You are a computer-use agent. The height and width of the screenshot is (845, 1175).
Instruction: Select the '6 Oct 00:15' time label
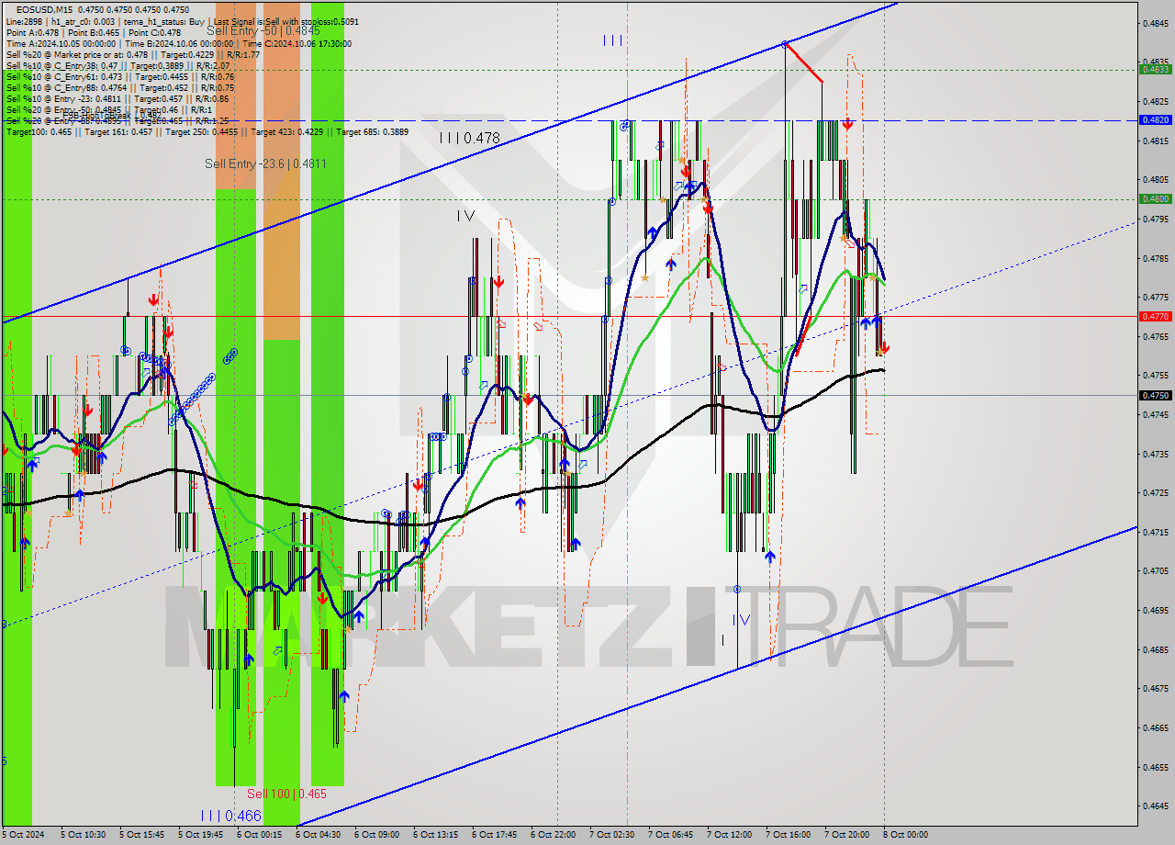tap(260, 835)
